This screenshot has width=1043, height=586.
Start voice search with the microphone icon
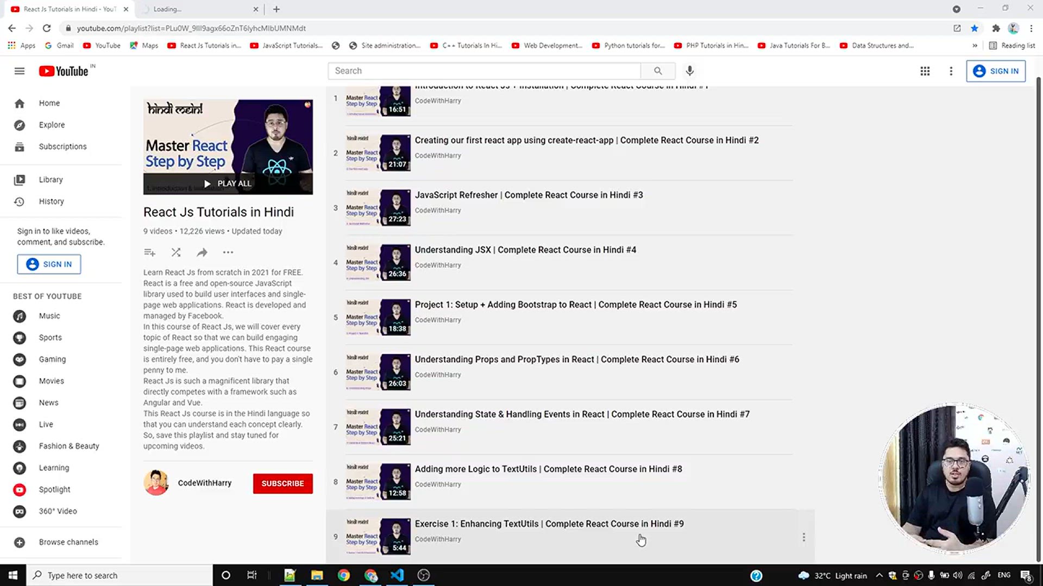(689, 71)
